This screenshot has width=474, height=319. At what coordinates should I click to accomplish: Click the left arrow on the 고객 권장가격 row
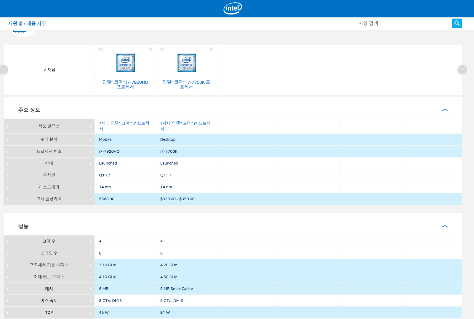7,199
